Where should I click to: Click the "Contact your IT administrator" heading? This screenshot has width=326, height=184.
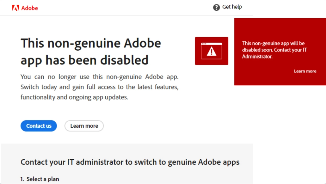pyautogui.click(x=130, y=162)
